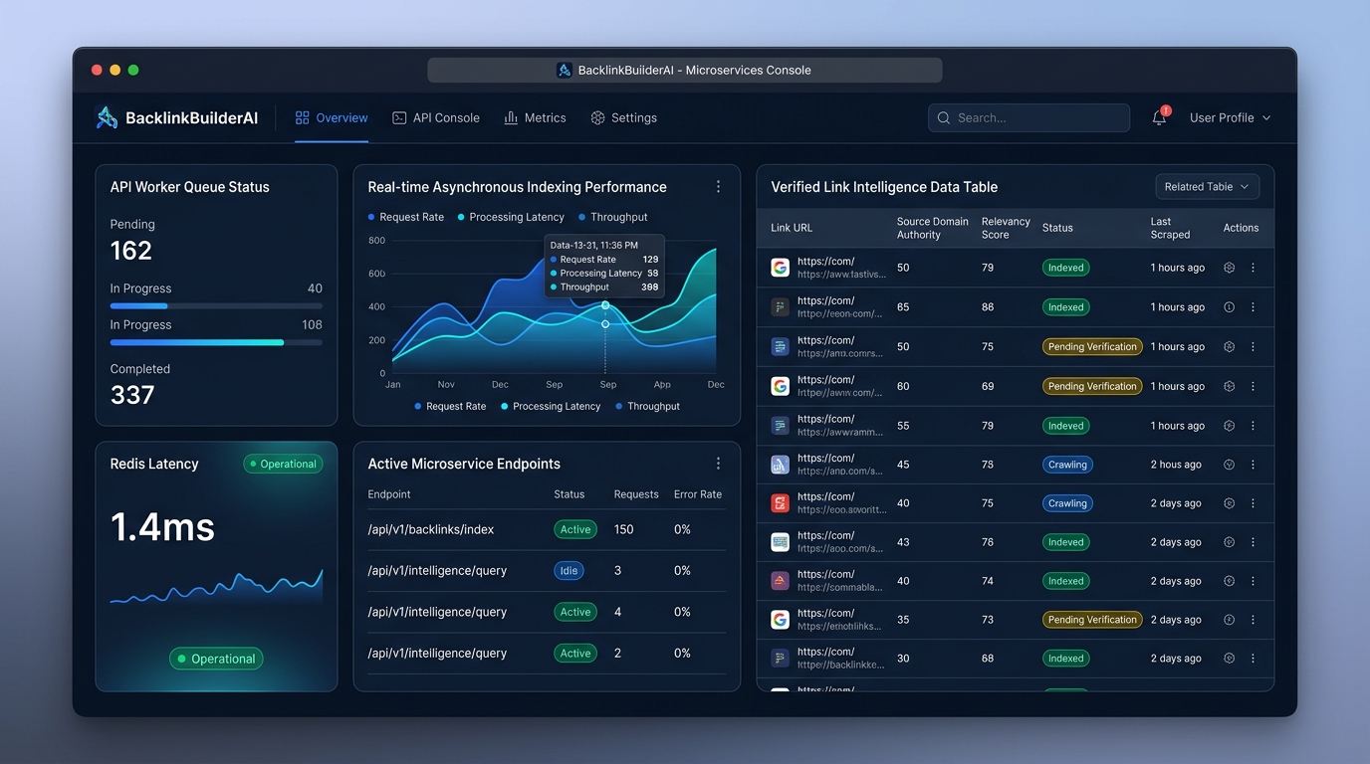
Task: Toggle Processing Latency in the legend above the chart
Action: [511, 217]
